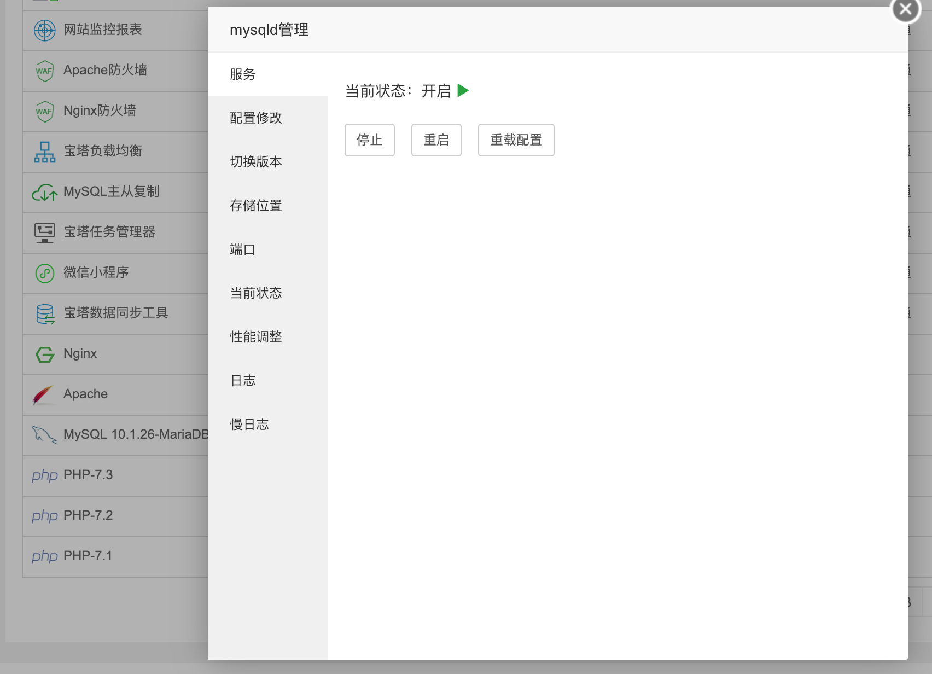Click the Apache row text
The width and height of the screenshot is (932, 674).
pos(86,394)
